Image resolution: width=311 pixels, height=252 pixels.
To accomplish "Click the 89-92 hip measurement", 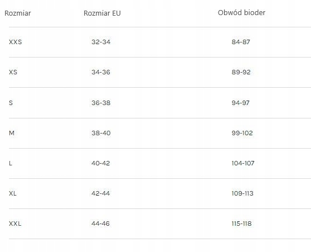I will [241, 72].
